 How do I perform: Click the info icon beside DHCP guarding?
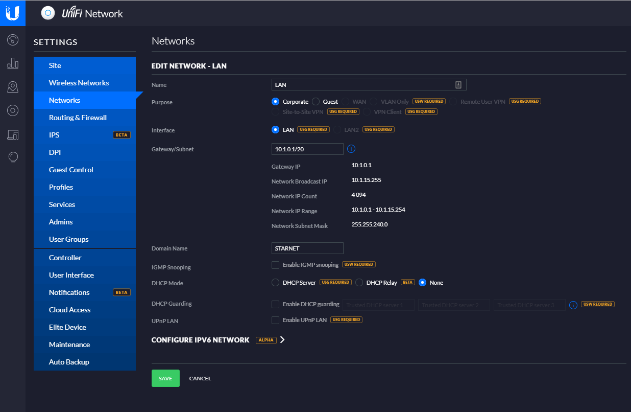[x=573, y=305]
